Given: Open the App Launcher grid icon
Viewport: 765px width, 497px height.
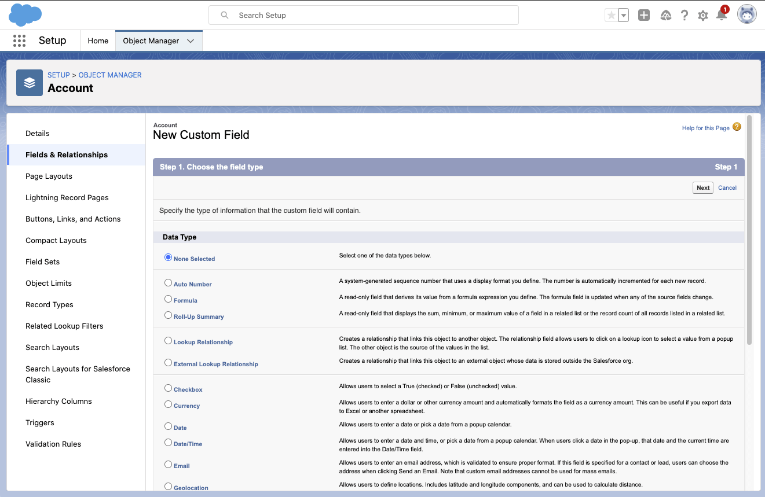Looking at the screenshot, I should pos(19,41).
